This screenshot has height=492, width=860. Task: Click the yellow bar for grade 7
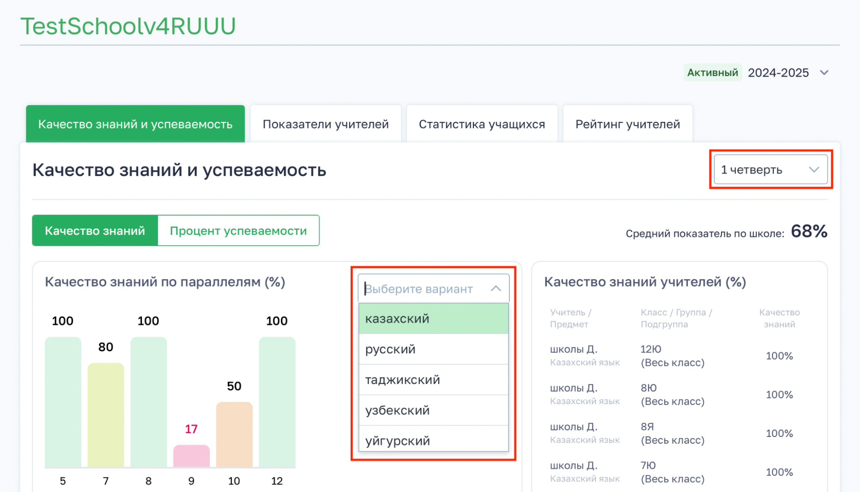tap(106, 415)
